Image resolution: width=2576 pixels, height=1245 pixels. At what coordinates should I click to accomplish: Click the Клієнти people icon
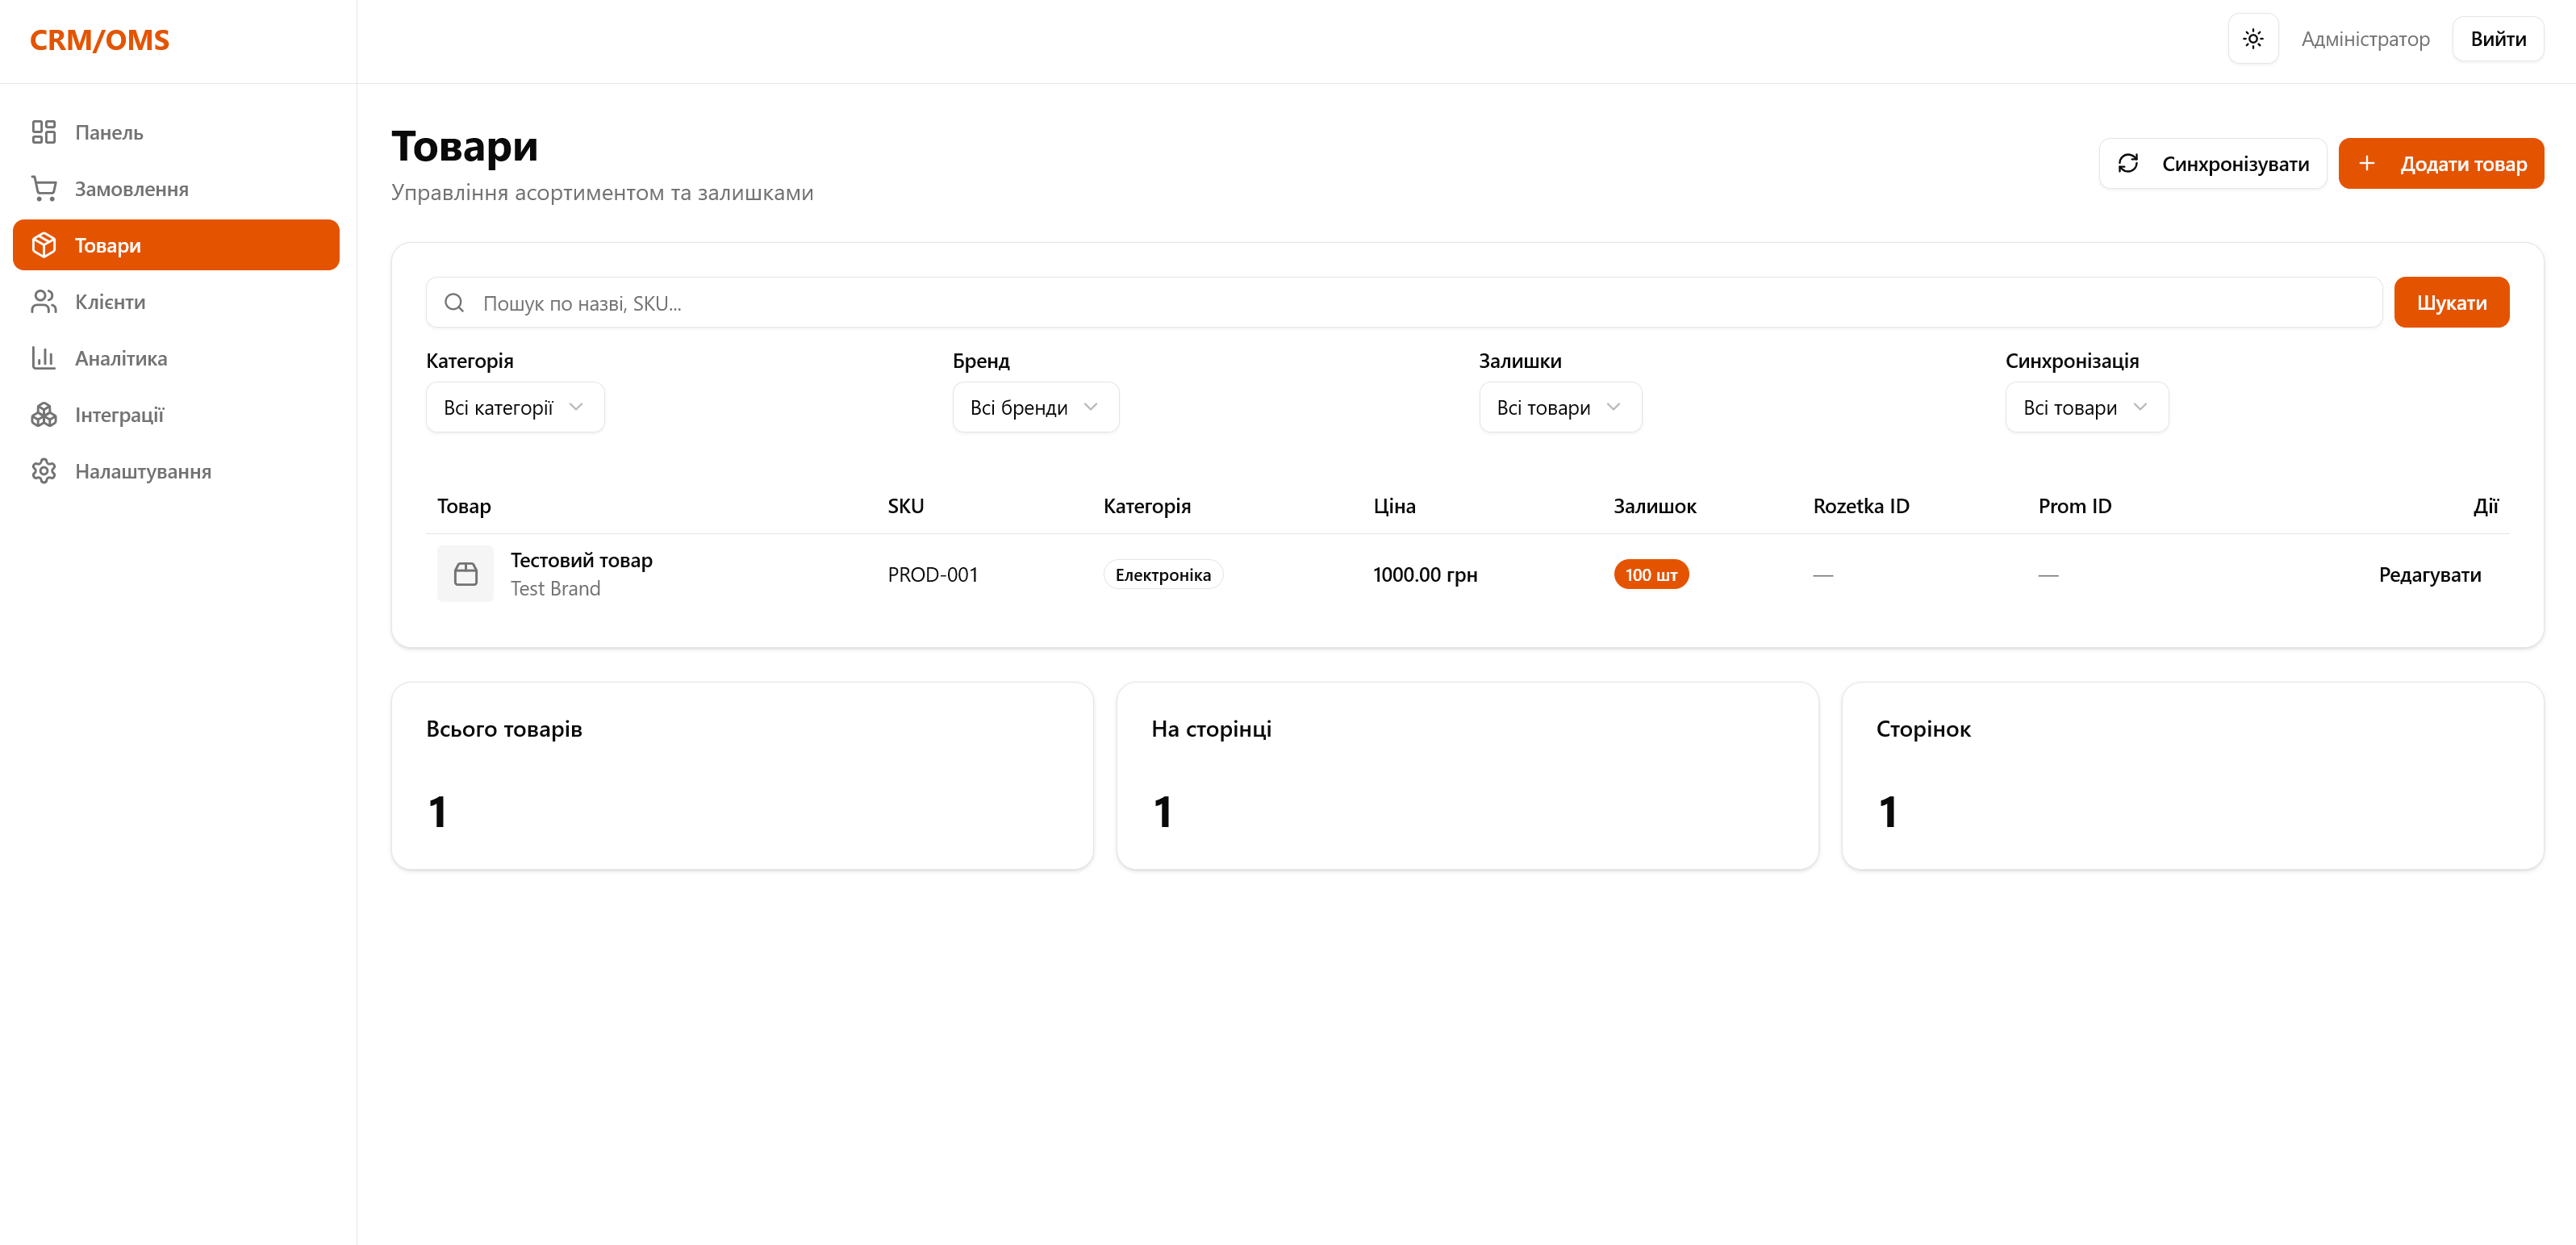pyautogui.click(x=44, y=301)
